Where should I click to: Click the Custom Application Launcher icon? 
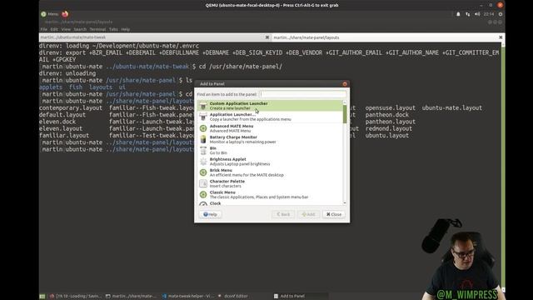point(203,106)
